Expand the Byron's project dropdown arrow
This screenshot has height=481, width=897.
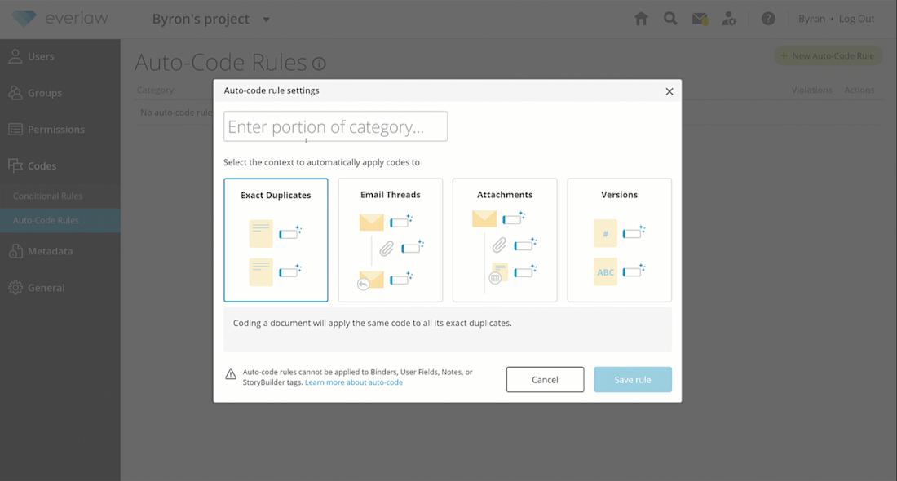point(266,20)
